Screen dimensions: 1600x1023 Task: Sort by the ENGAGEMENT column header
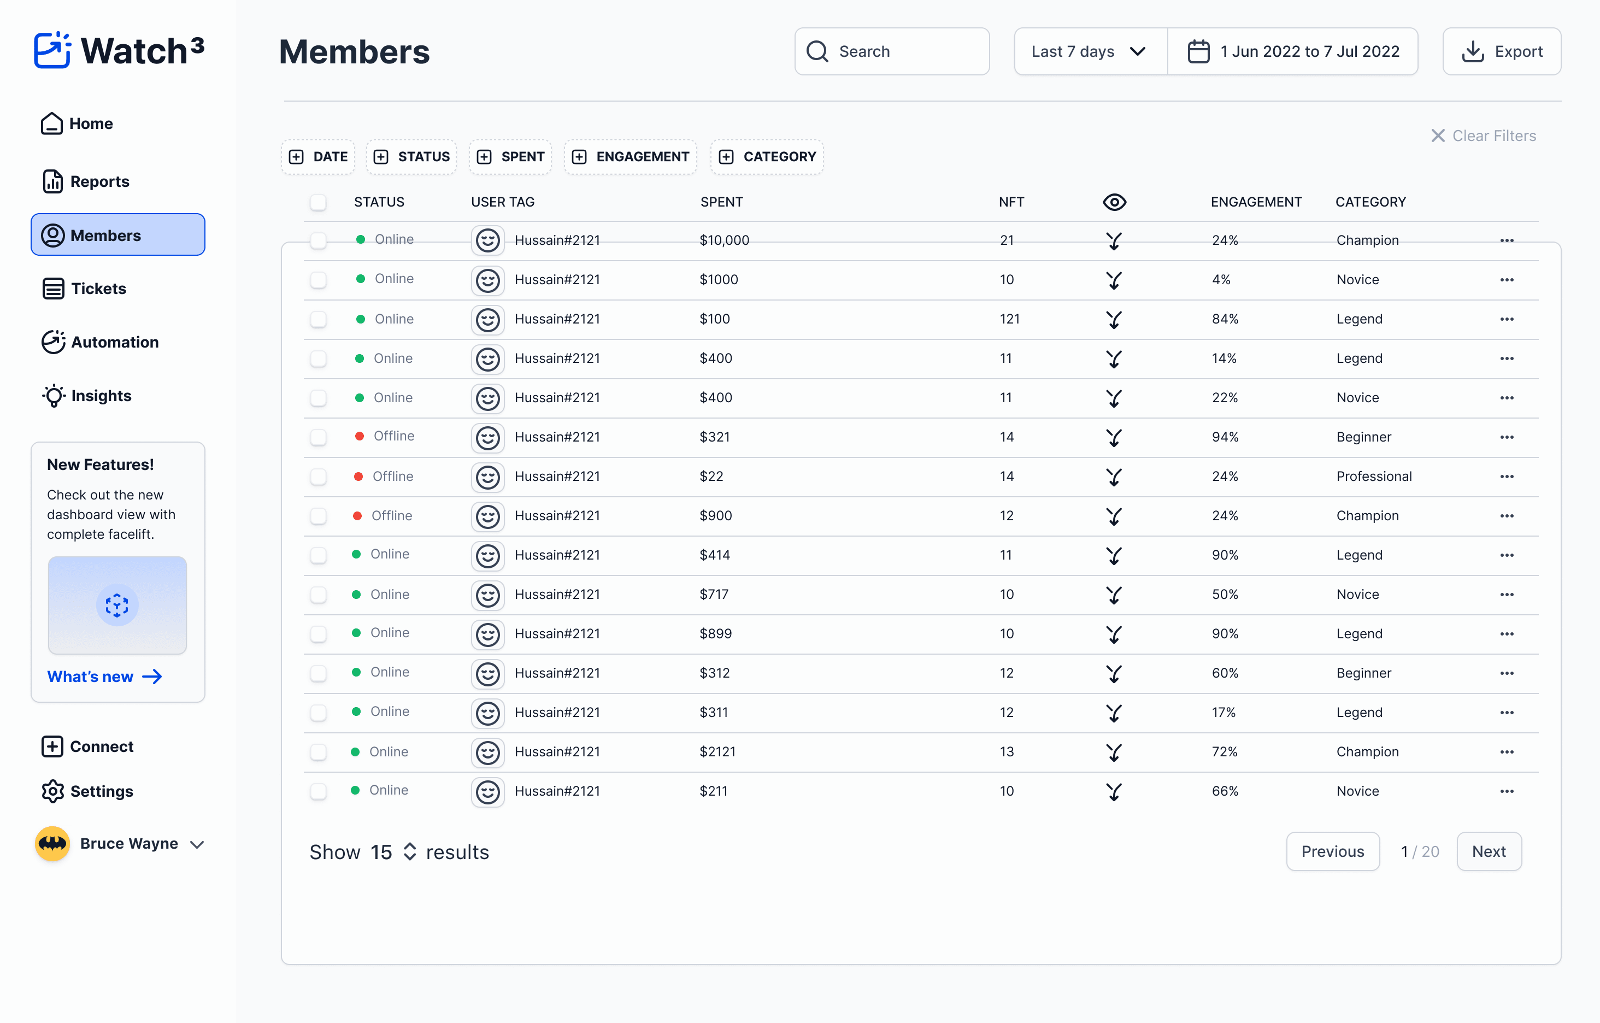(x=1256, y=202)
